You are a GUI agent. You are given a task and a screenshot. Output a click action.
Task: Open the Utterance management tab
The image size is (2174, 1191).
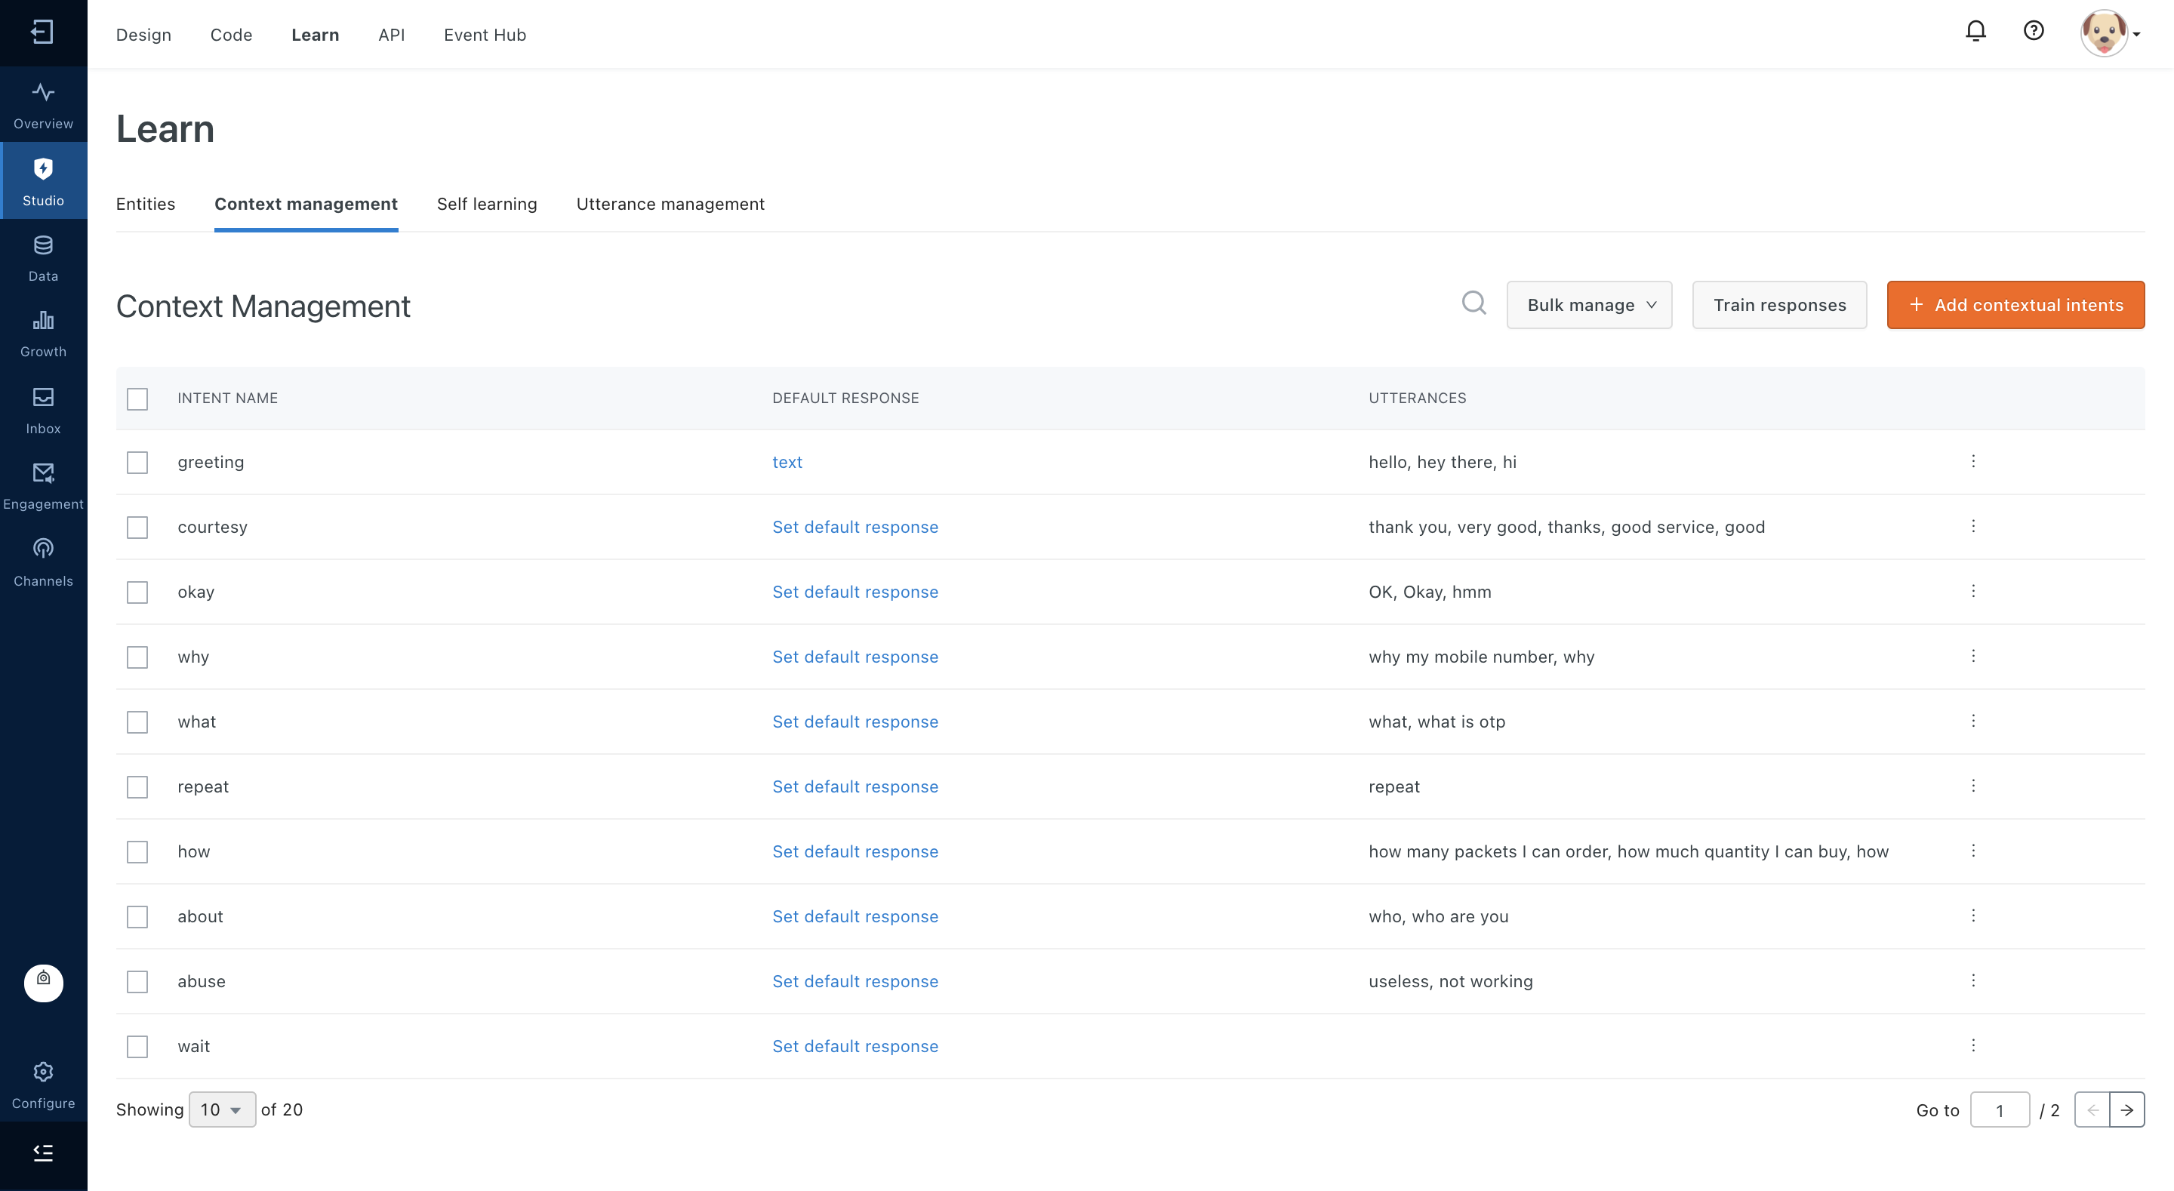point(670,205)
